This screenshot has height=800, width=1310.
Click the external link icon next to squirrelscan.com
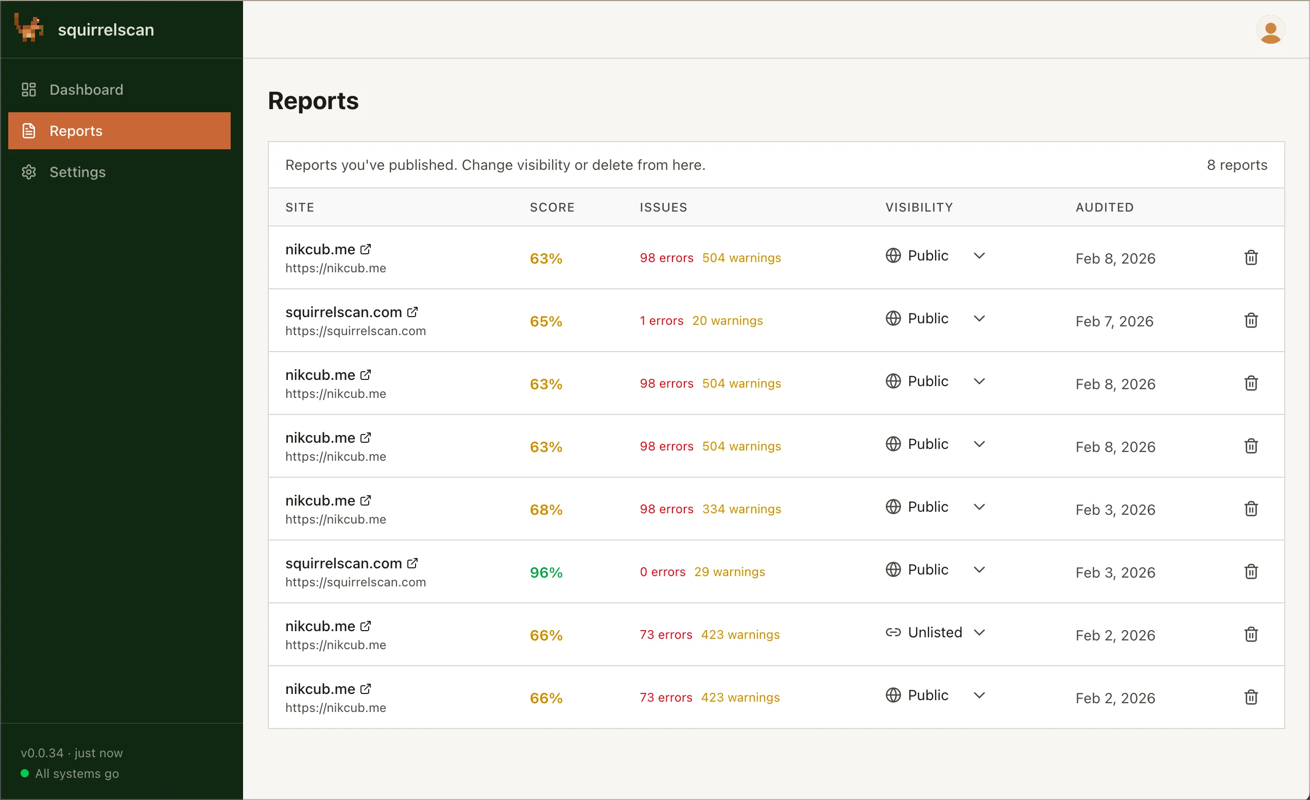tap(412, 312)
